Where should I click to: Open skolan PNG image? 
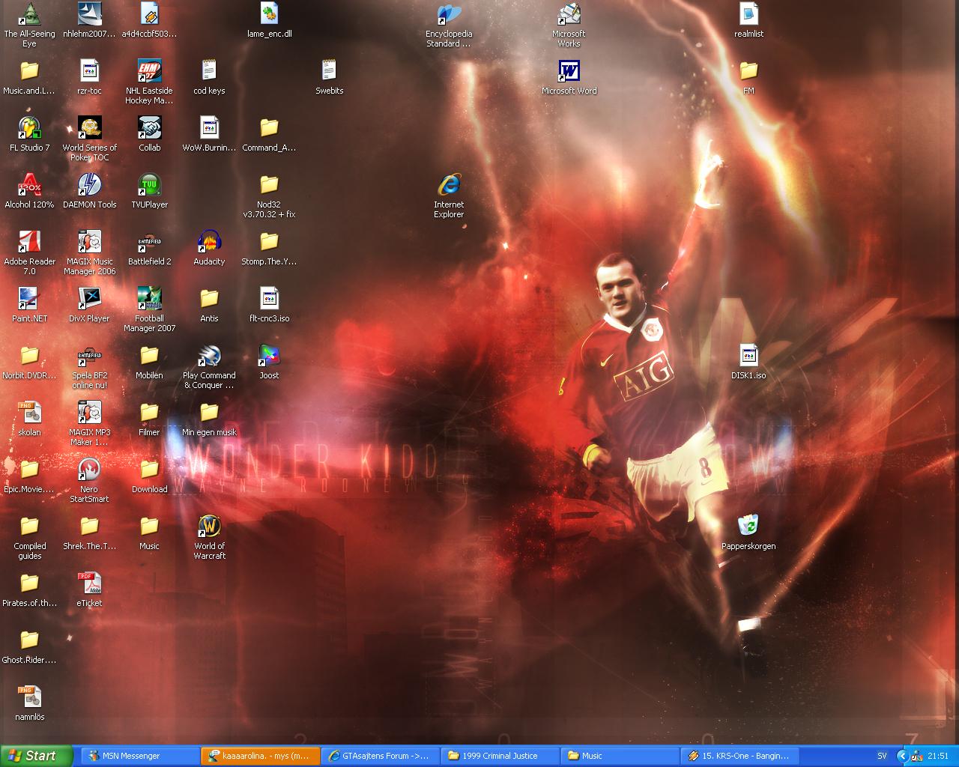(x=29, y=413)
